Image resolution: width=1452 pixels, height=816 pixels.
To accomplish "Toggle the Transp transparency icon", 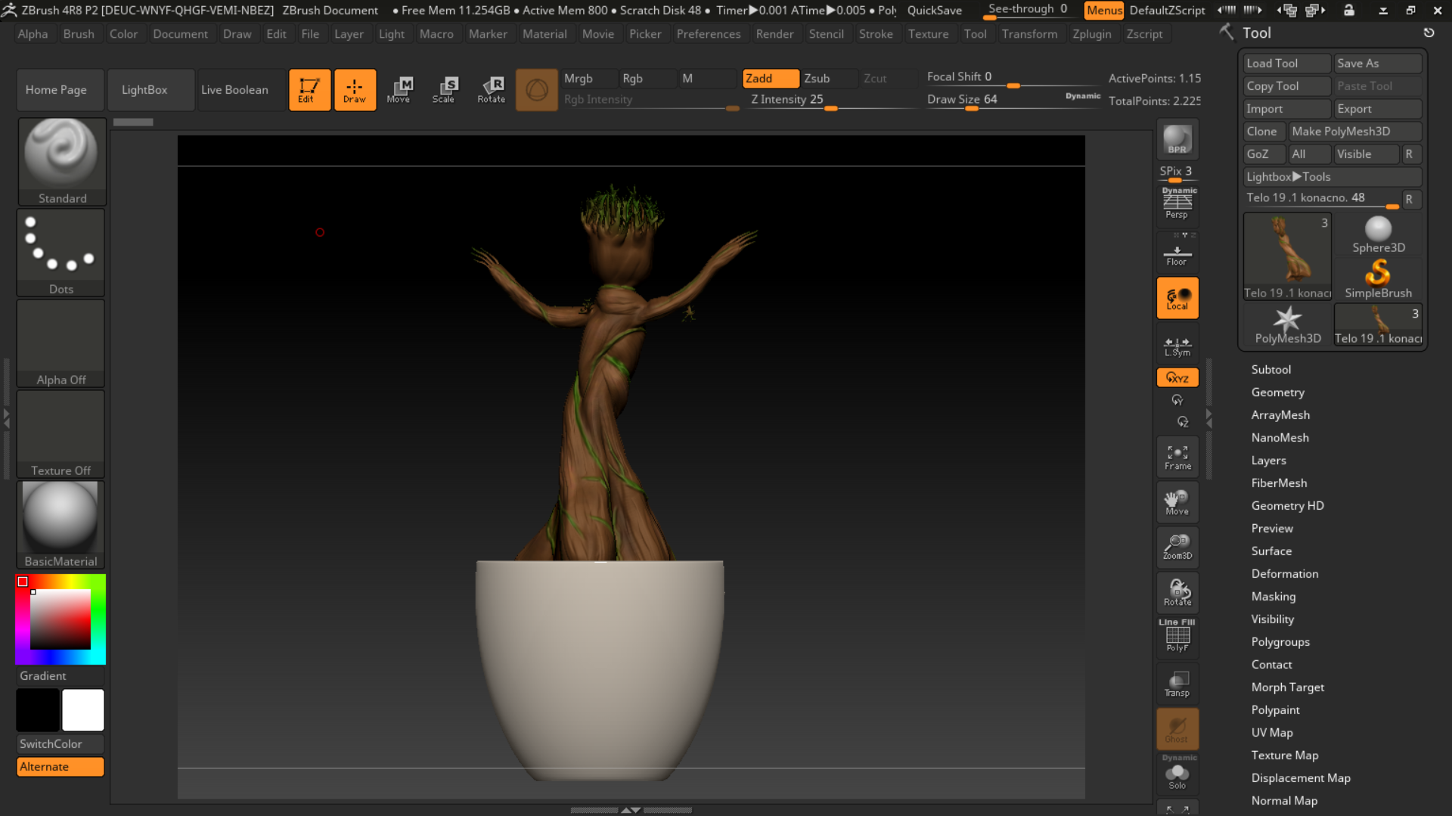I will [1177, 684].
